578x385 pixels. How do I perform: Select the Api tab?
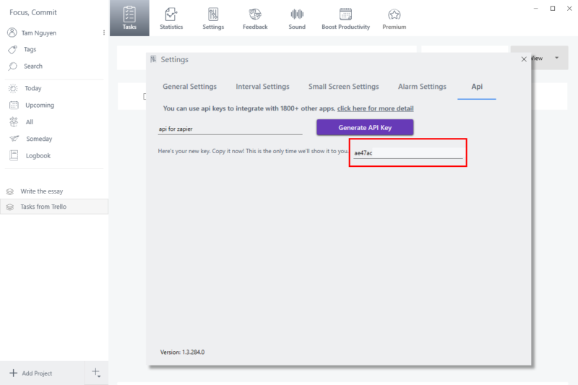[477, 87]
